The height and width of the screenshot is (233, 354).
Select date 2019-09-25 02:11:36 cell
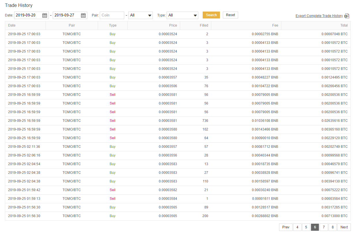coord(24,147)
